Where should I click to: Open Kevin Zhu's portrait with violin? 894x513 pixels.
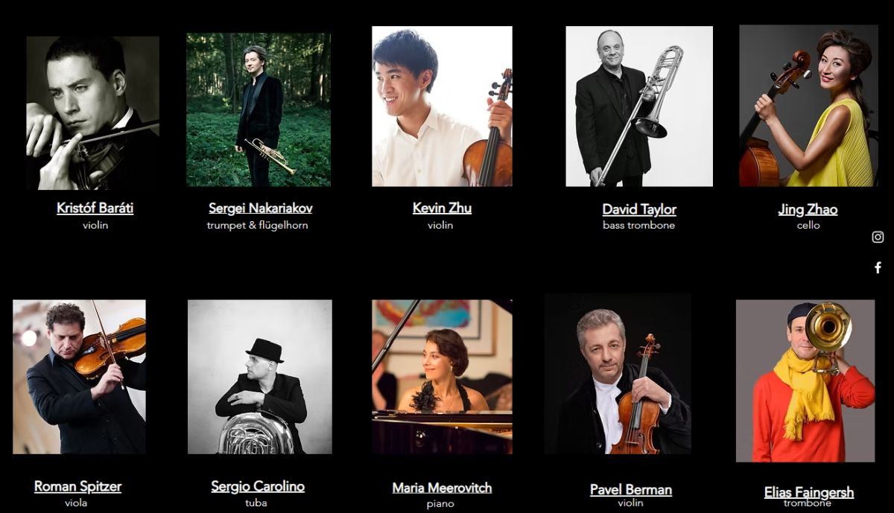click(x=442, y=106)
